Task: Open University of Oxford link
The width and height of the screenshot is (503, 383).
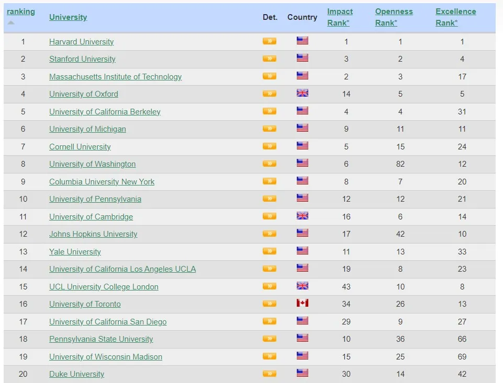Action: 84,94
